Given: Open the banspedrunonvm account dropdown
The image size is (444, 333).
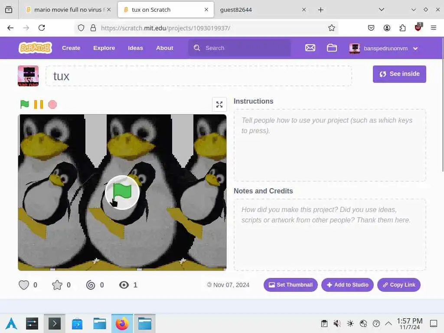Looking at the screenshot, I should point(384,49).
